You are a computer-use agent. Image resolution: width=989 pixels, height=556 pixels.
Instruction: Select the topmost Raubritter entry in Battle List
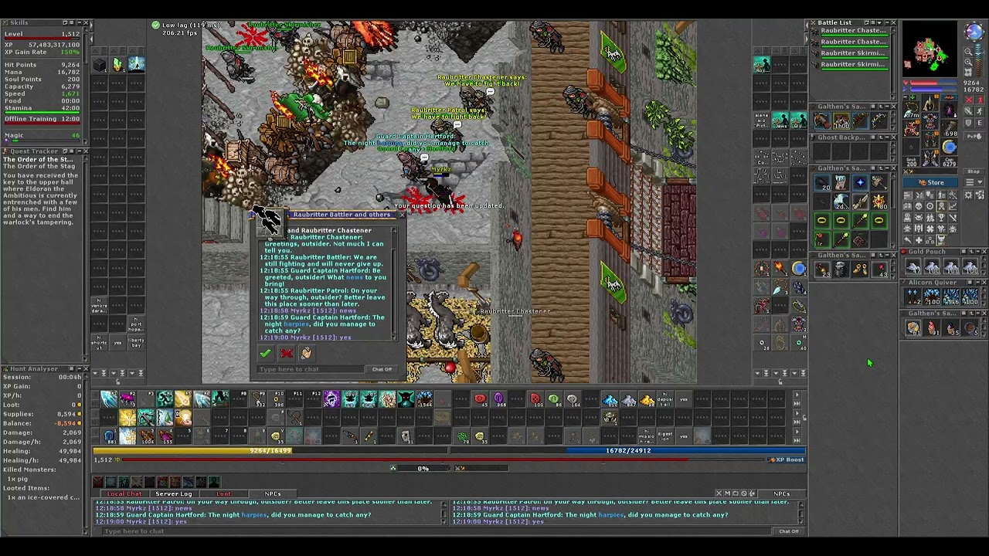(851, 32)
